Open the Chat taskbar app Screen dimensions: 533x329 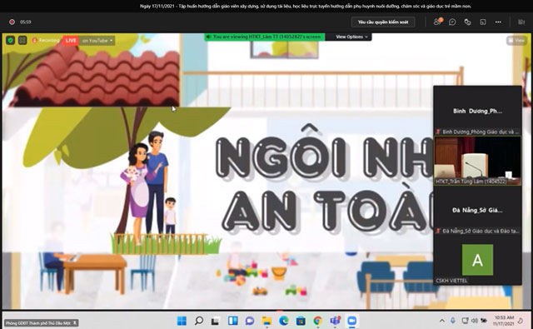[x=250, y=321]
